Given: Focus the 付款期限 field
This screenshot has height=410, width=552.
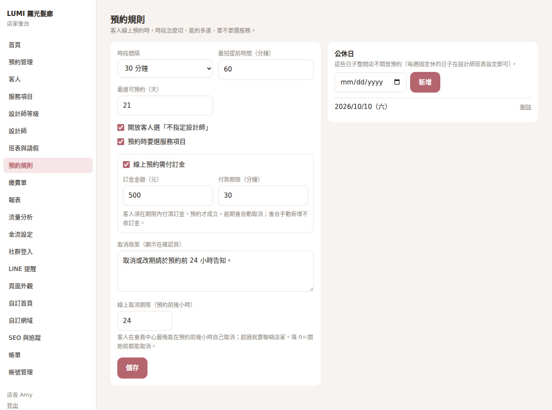Looking at the screenshot, I should (263, 196).
